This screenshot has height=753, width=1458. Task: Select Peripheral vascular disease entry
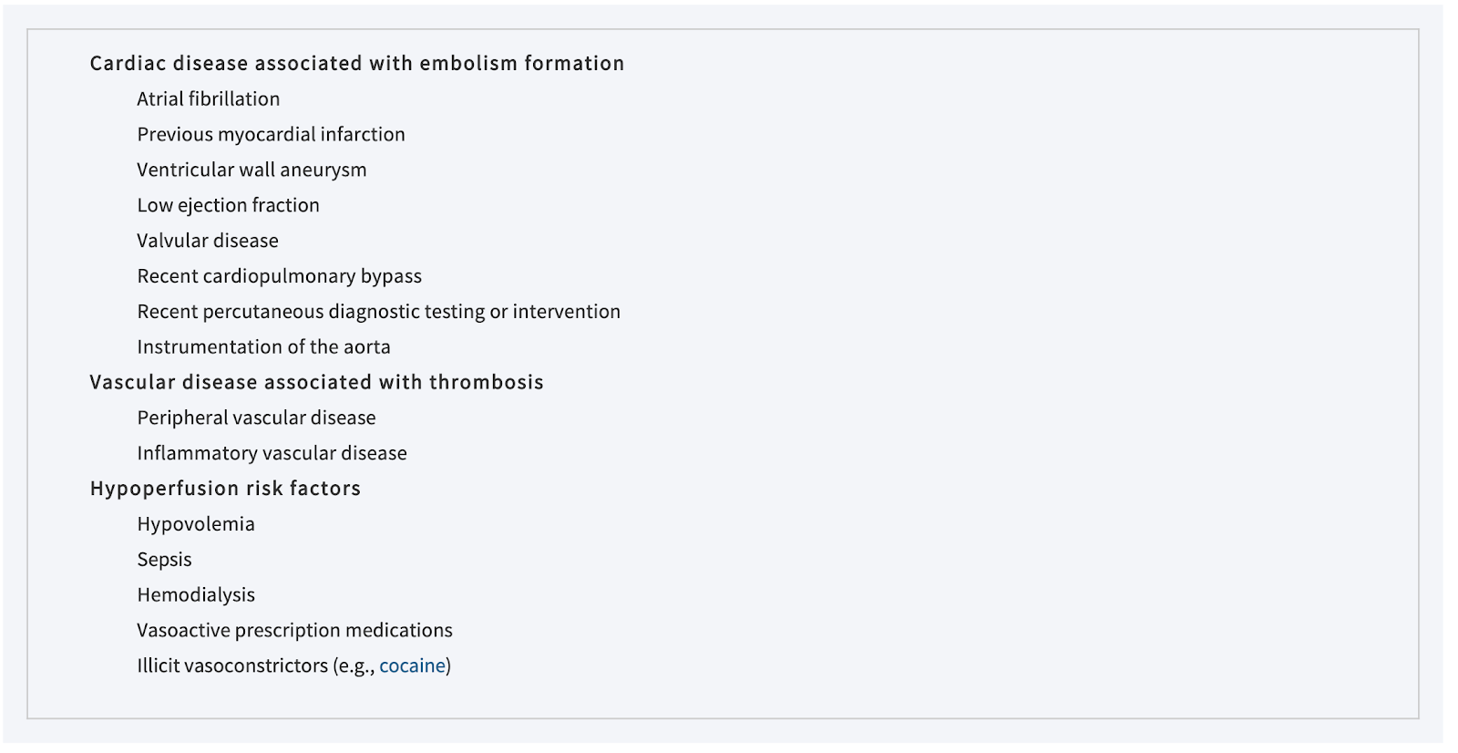pyautogui.click(x=256, y=418)
